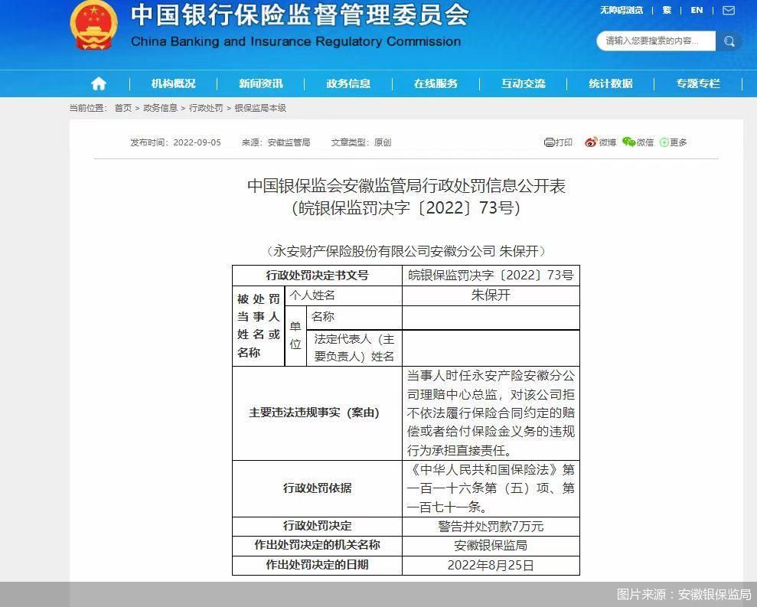Open the 统计数据 menu
The height and width of the screenshot is (607, 757).
click(610, 83)
